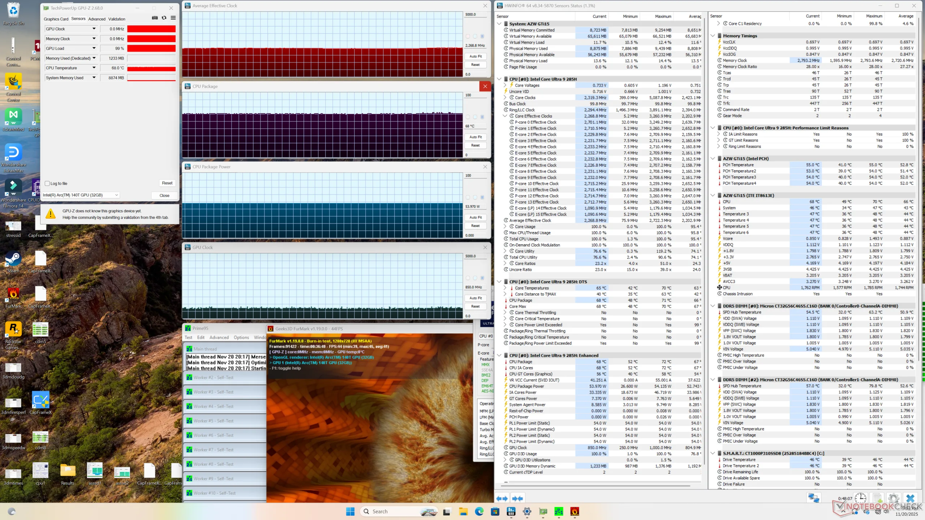
Task: Click HWiNFO reset clock icon
Action: click(860, 498)
